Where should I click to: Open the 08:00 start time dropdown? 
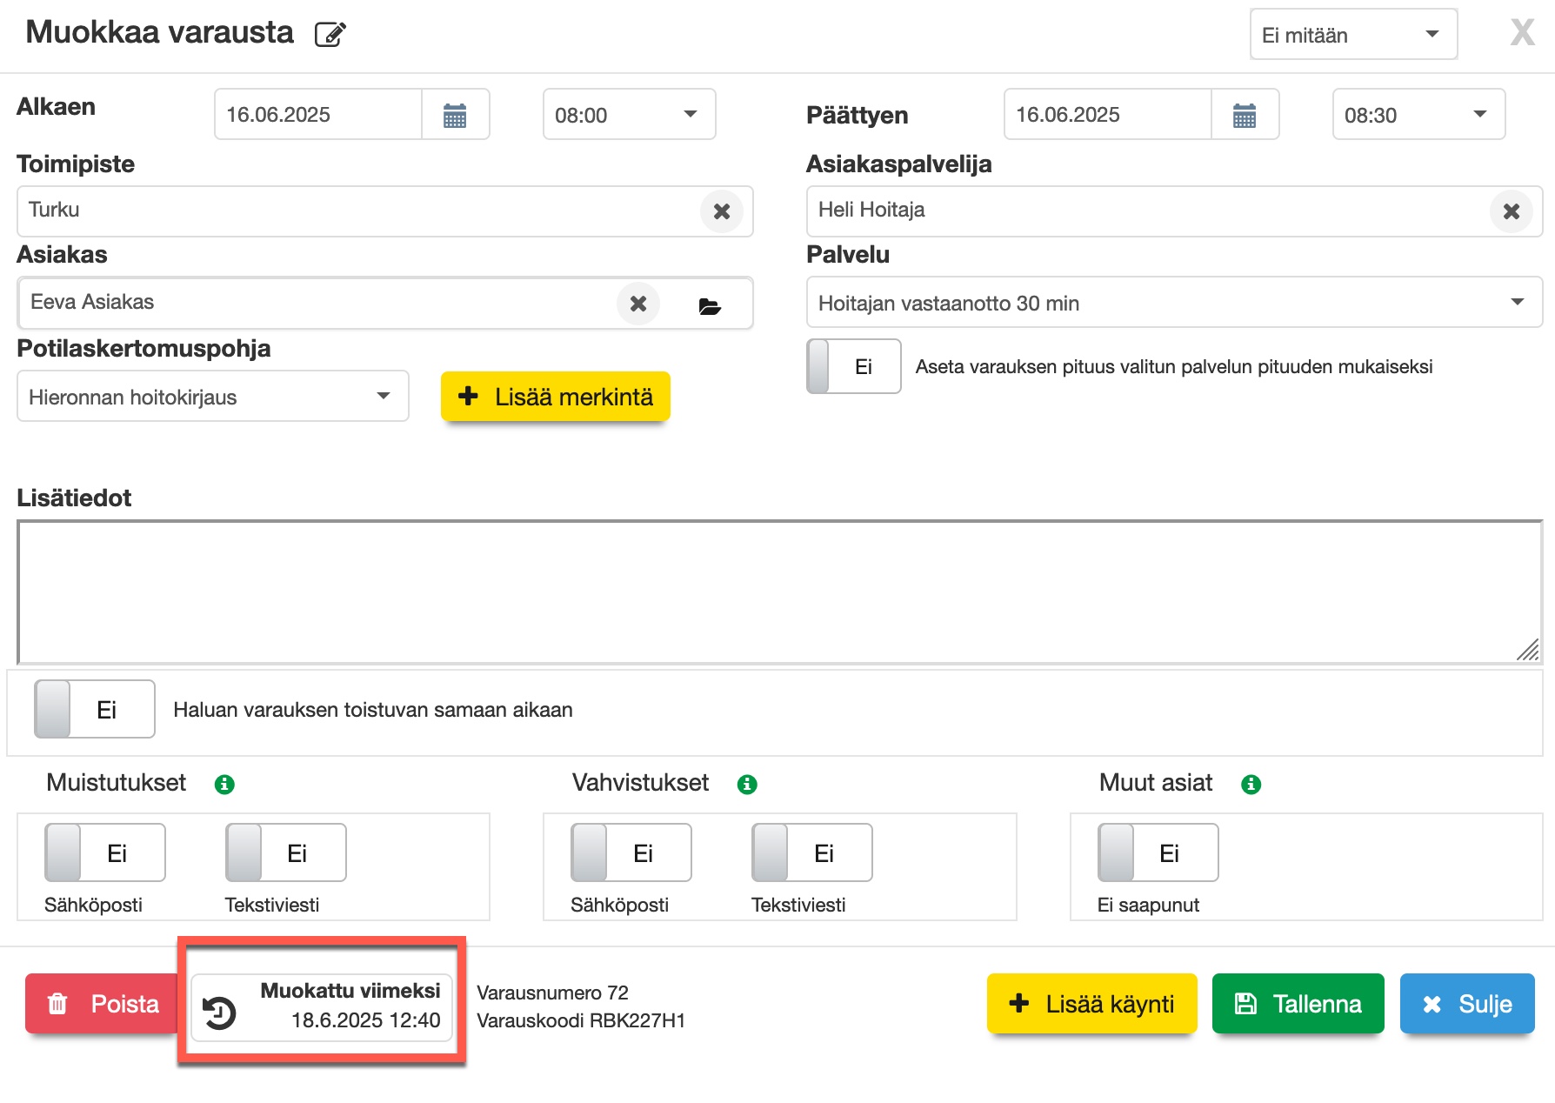[x=629, y=115]
